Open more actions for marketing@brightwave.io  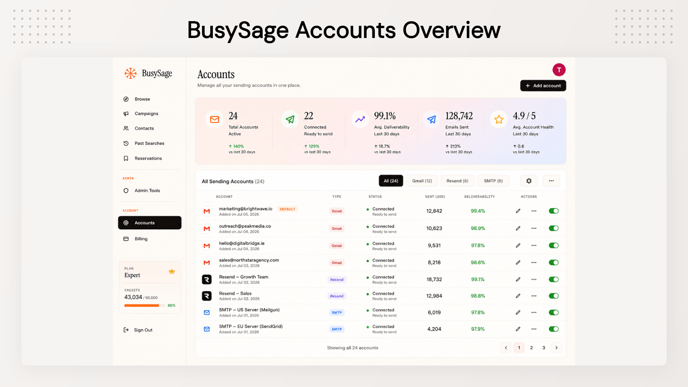point(534,211)
